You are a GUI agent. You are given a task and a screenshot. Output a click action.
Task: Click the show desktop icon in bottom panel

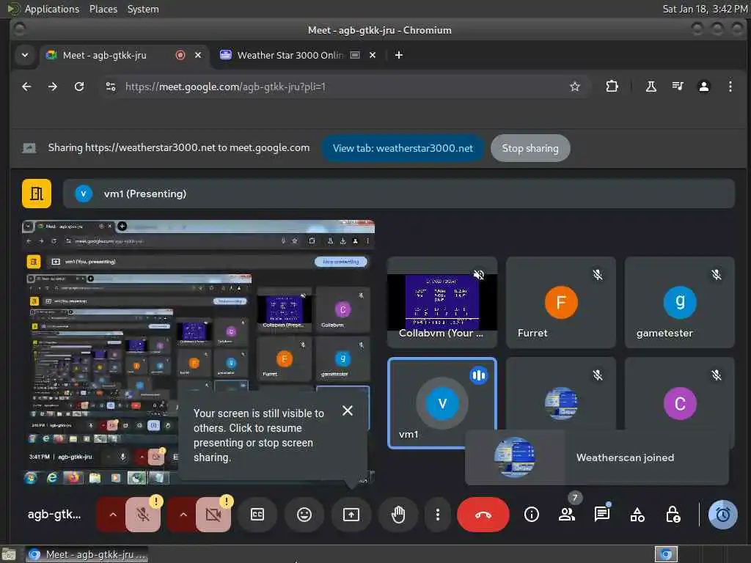pyautogui.click(x=9, y=554)
